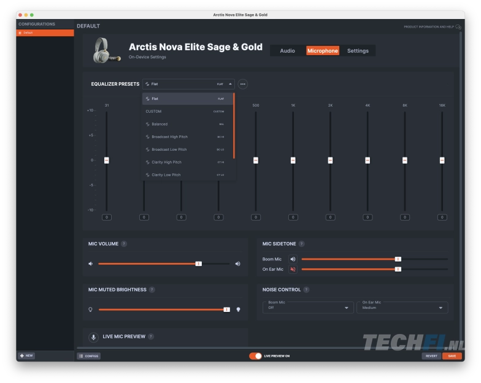Viewport: 481px width, 383px height.
Task: Create a New configuration
Action: coord(27,355)
